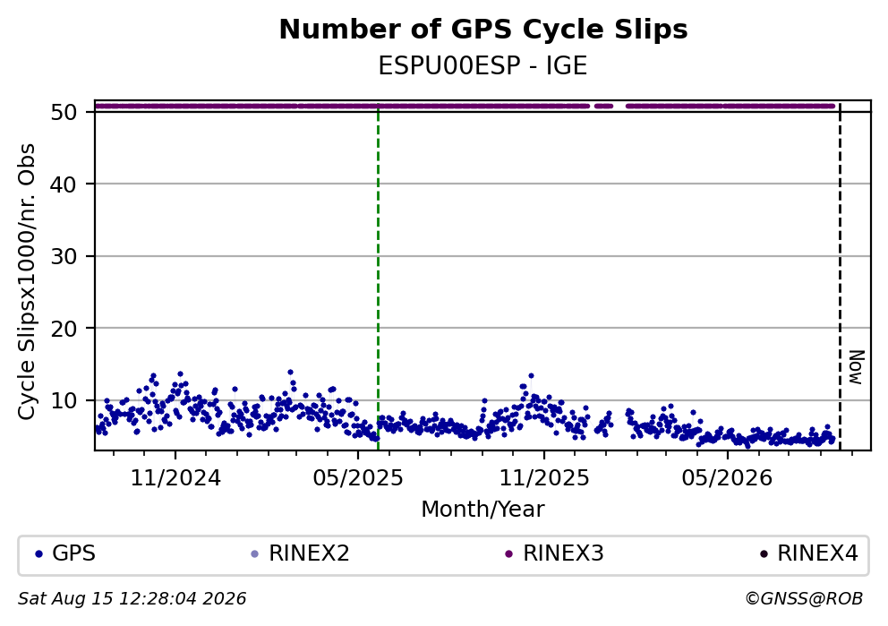Click the chart title 'Number of GPS Cycle Slips'
The image size is (888, 626).
pyautogui.click(x=483, y=30)
